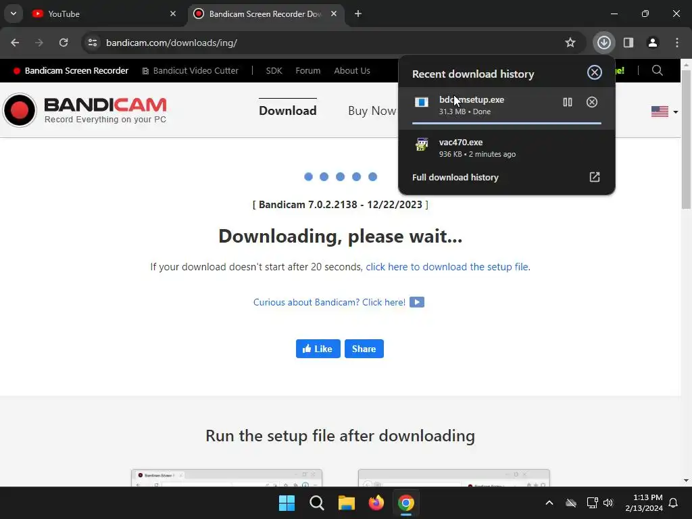Click the browser forward arrow
692x519 pixels.
(39, 43)
